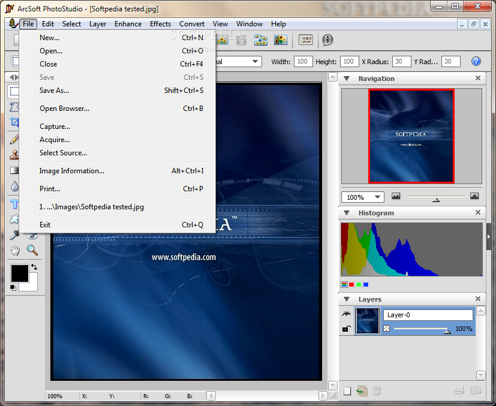
Task: Select the hand pan tool
Action: (14, 251)
